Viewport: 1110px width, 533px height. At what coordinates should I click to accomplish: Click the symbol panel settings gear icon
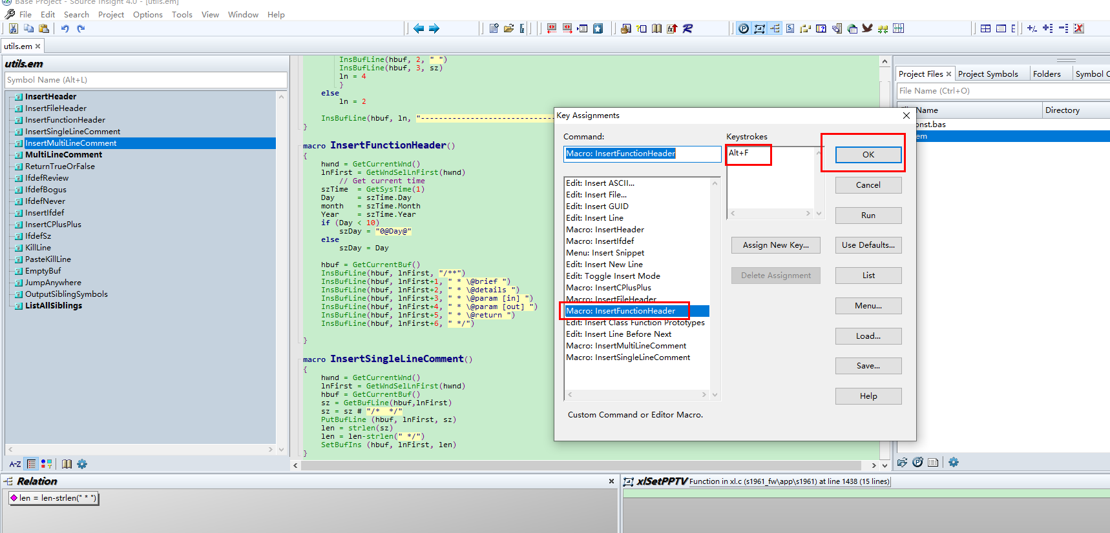[82, 464]
